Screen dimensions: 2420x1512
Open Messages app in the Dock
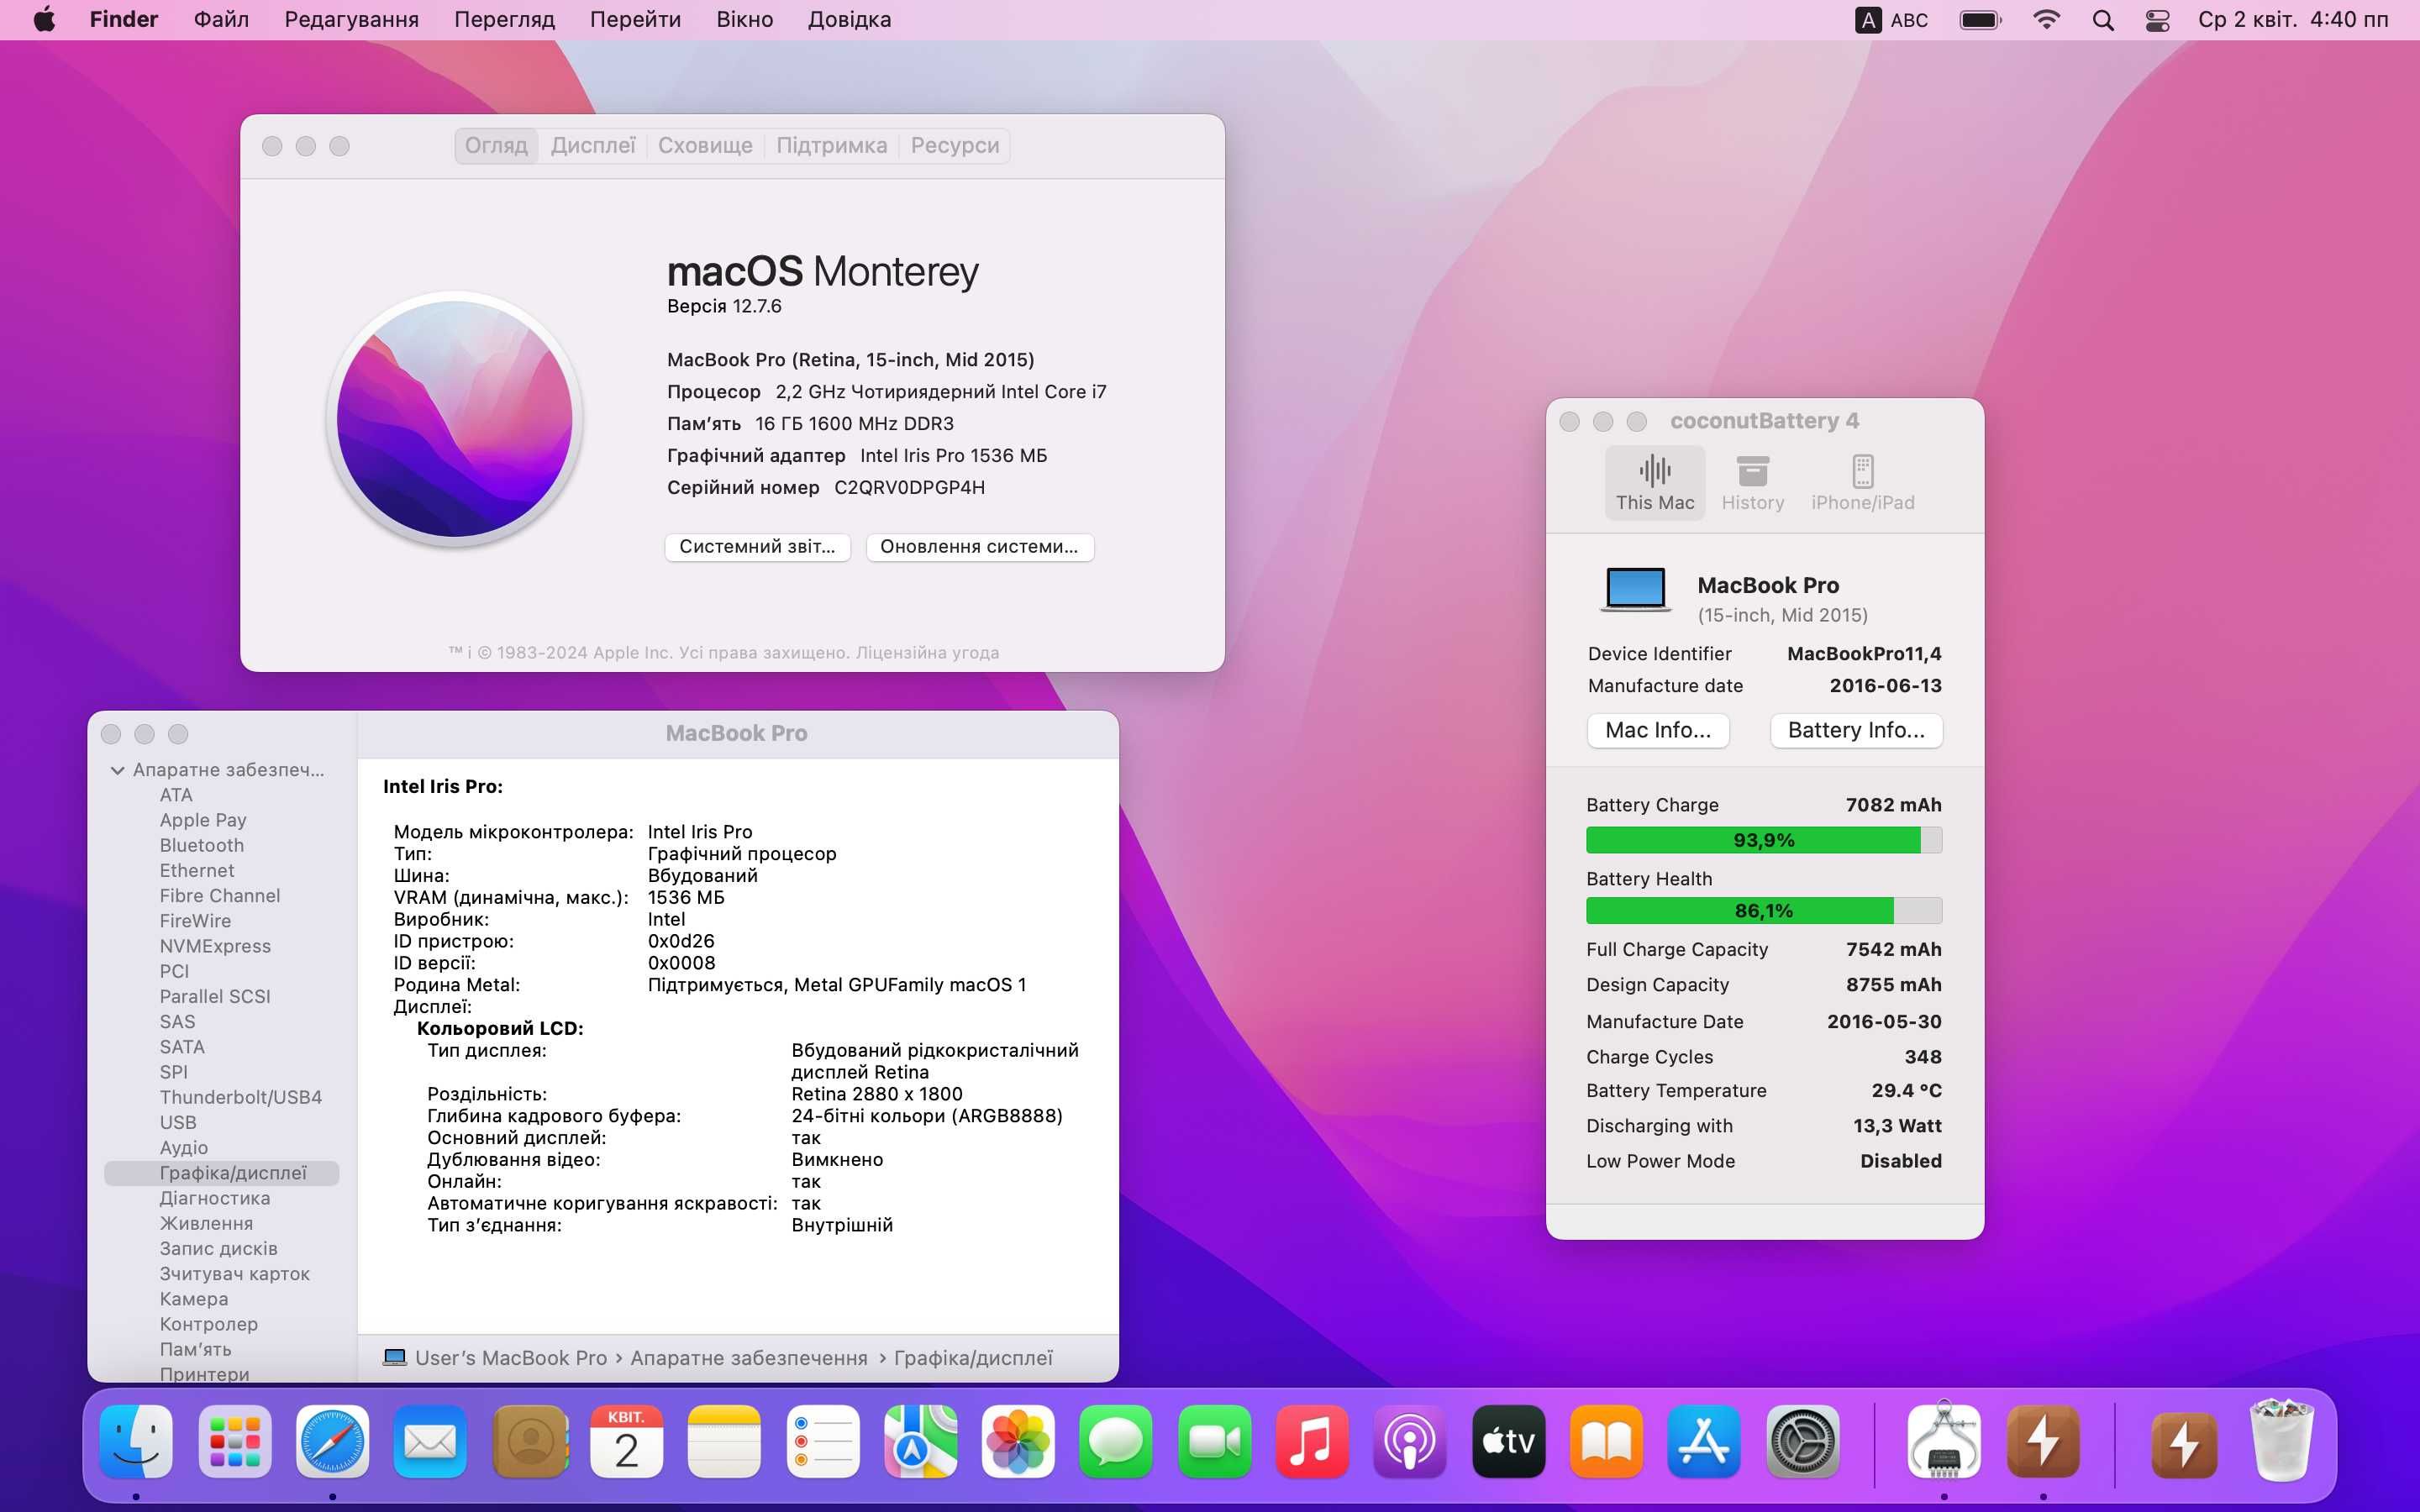(1116, 1441)
